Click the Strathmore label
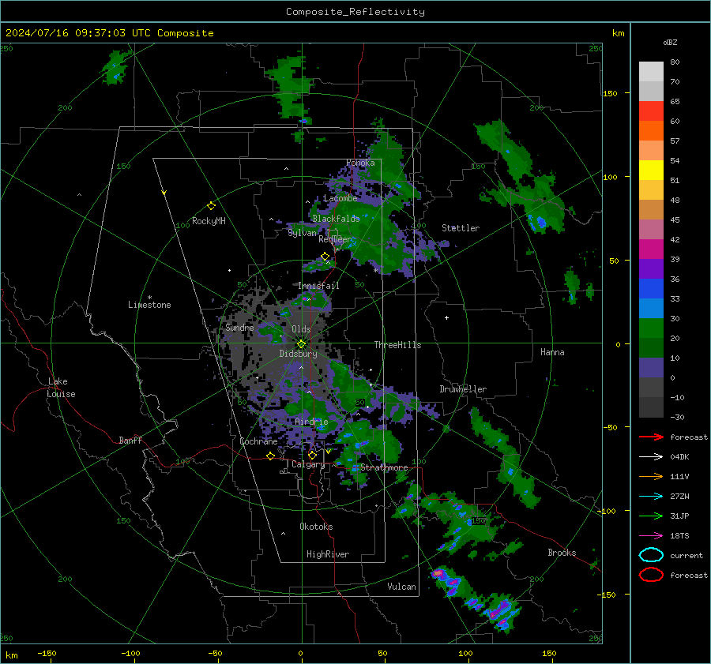The image size is (711, 664). [x=384, y=467]
